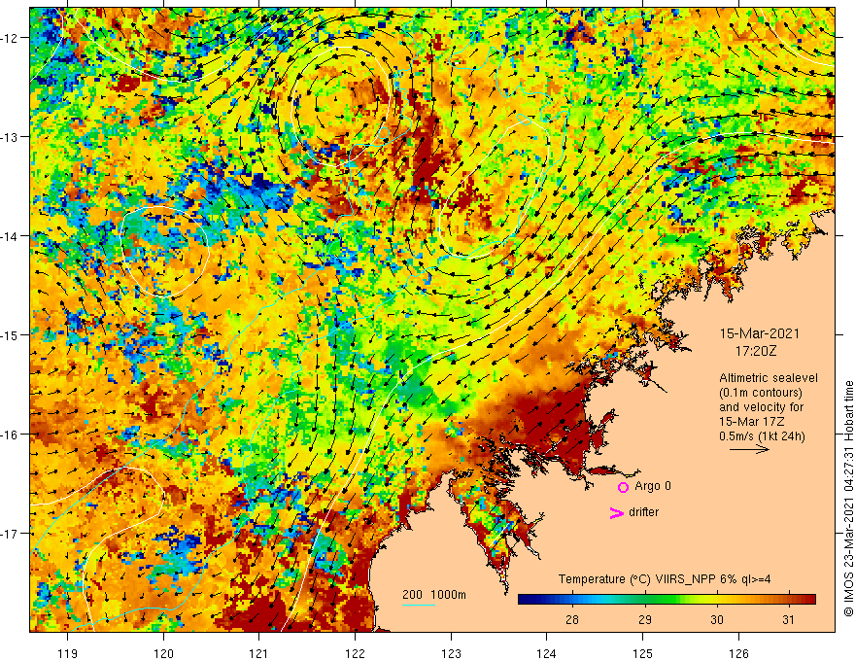Click the 'drifter' label
This screenshot has height=661, width=855.
click(643, 512)
